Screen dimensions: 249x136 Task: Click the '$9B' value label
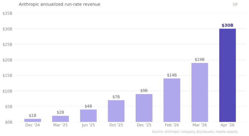click(x=144, y=91)
